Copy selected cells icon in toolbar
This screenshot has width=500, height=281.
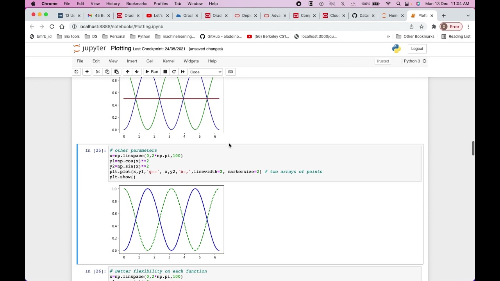click(107, 72)
